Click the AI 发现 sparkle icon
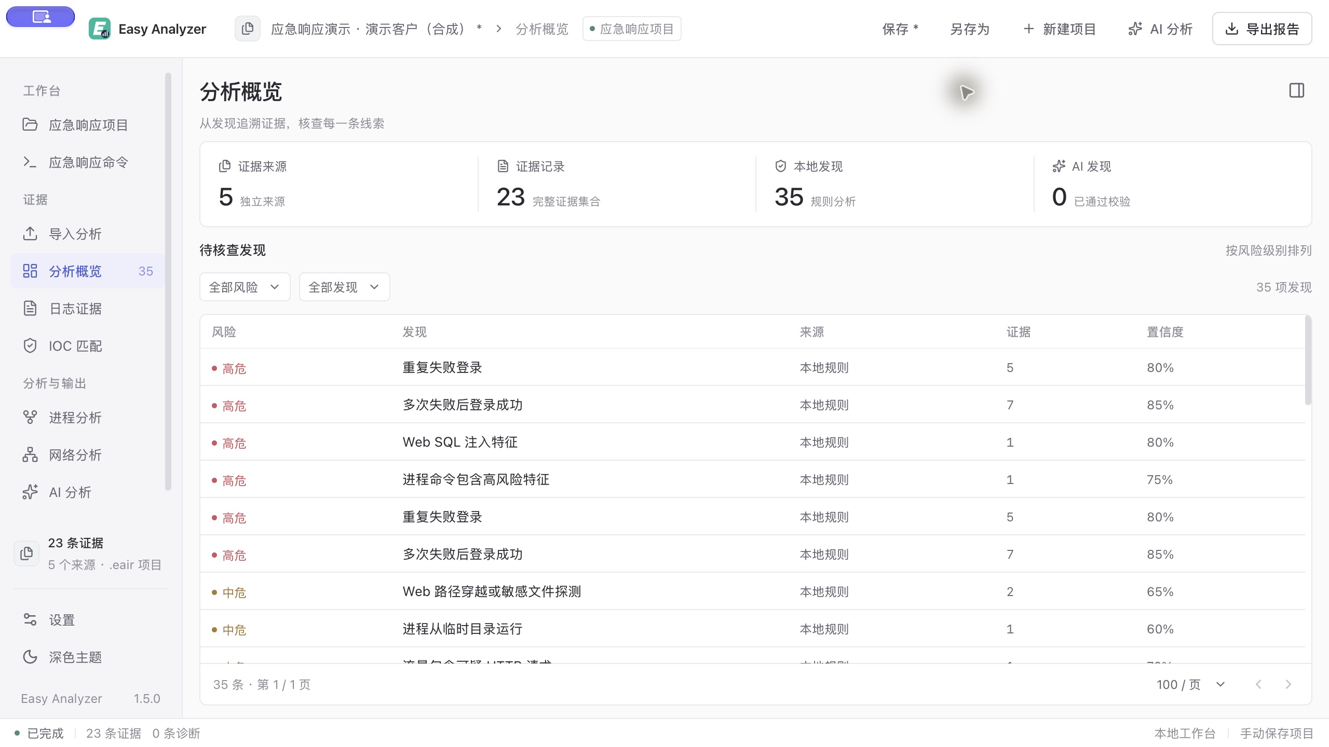 (1059, 166)
